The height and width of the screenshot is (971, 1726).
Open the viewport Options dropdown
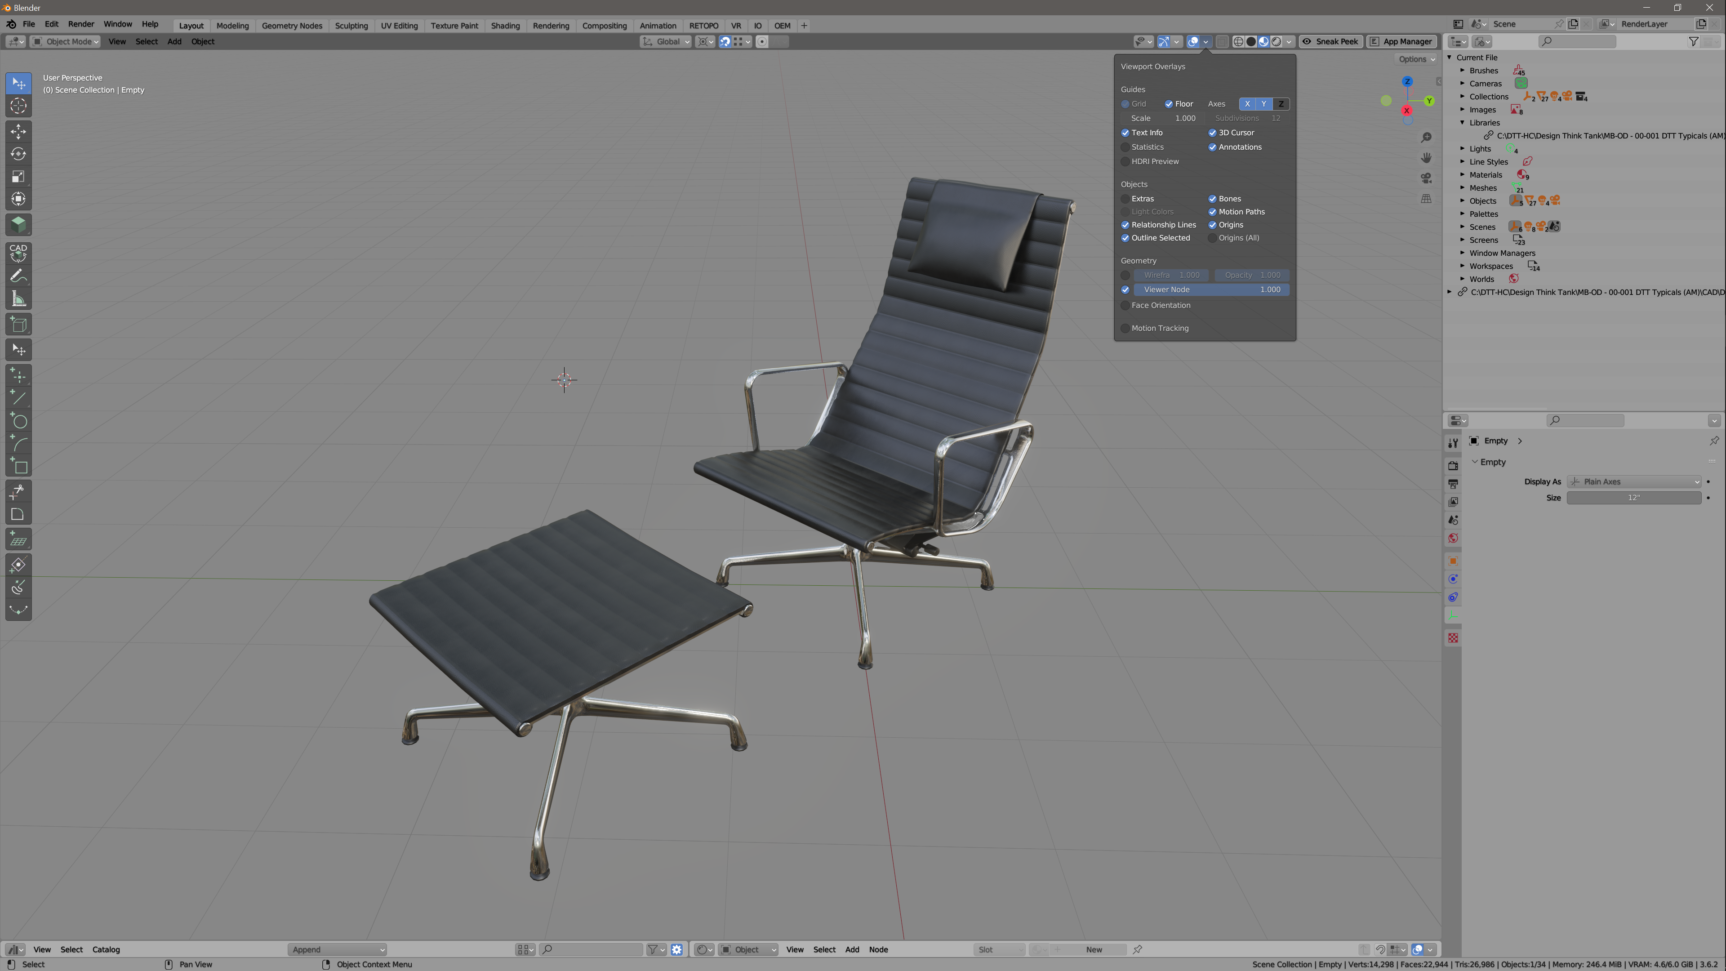[1416, 59]
